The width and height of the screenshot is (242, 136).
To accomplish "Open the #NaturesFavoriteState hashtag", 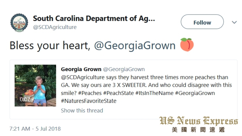I will pyautogui.click(x=89, y=101).
